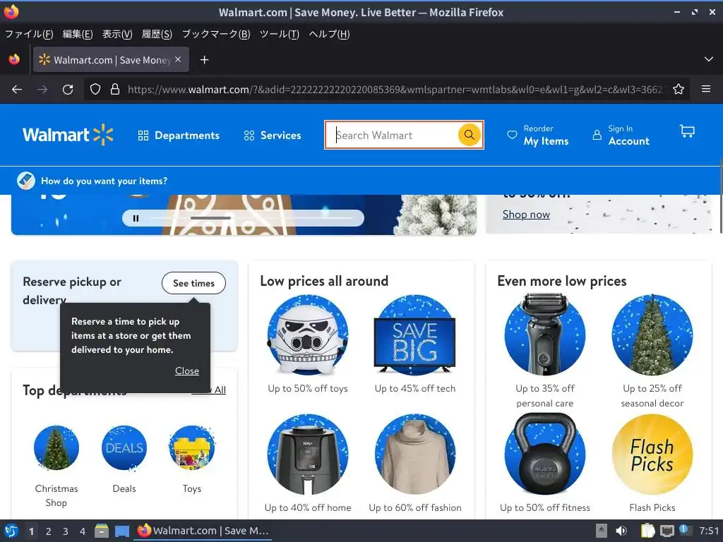
Task: Open the Departments menu
Action: pyautogui.click(x=179, y=135)
